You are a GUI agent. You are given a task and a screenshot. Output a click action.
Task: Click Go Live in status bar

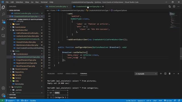pyautogui.click(x=168, y=101)
